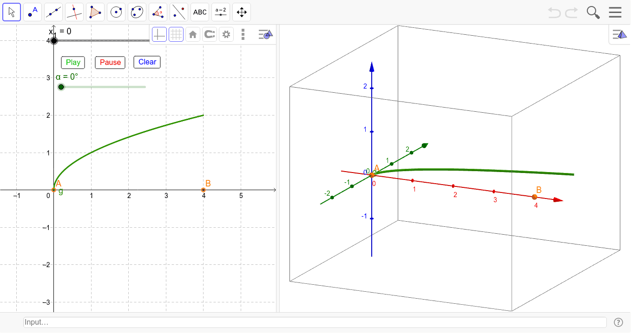Select the Angle tool
Viewport: 631px width, 333px height.
[158, 12]
